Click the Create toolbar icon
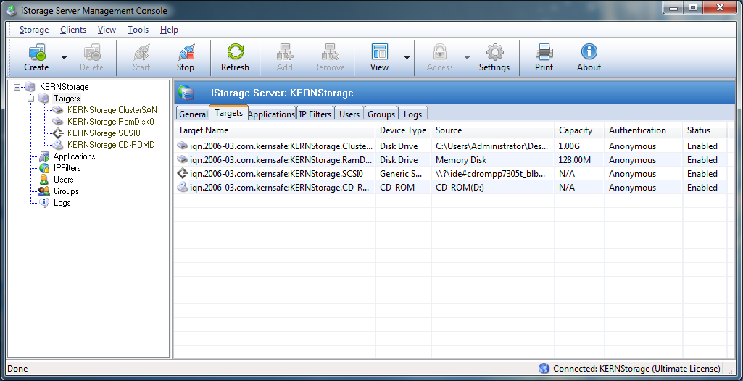The width and height of the screenshot is (743, 381). click(x=36, y=52)
